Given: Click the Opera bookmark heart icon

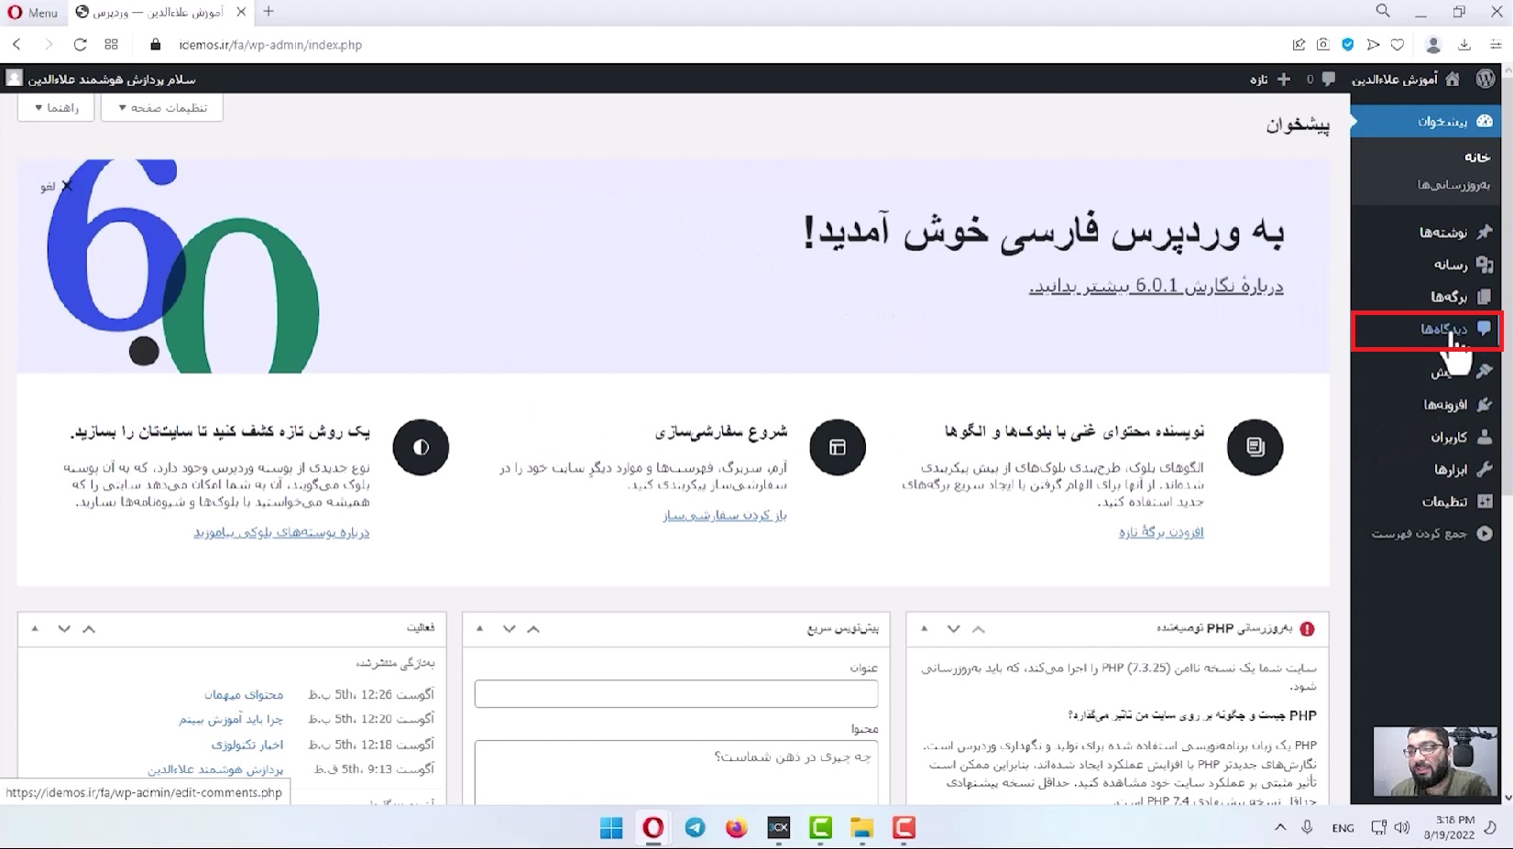Looking at the screenshot, I should pyautogui.click(x=1398, y=44).
